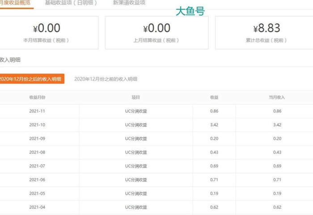Click 收益 value 3.42 for 2021-10
Image resolution: width=313 pixels, height=215 pixels.
[214, 125]
